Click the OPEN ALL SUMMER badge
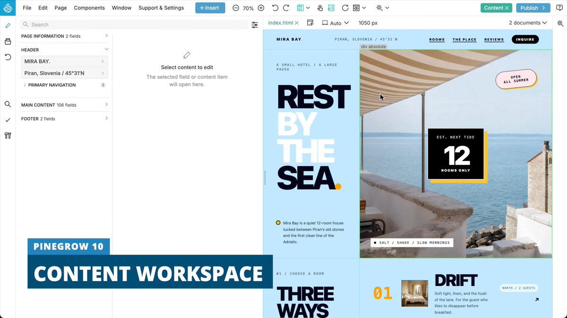567x318 pixels. point(516,79)
